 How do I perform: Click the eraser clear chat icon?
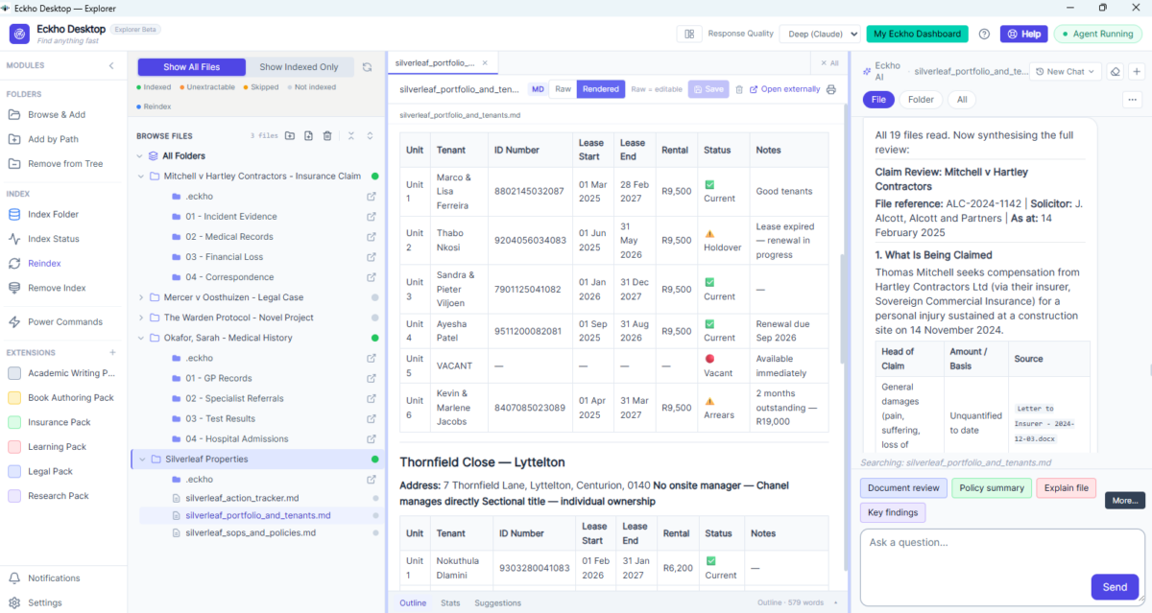(1115, 71)
